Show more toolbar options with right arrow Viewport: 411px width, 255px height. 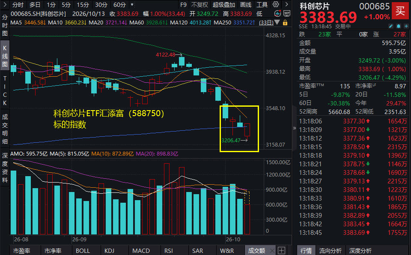point(286,4)
